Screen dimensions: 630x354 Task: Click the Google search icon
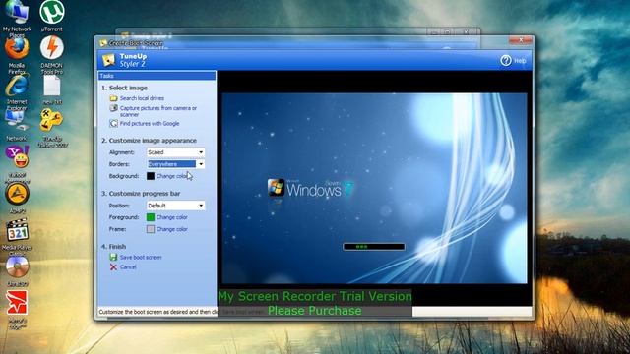click(114, 123)
